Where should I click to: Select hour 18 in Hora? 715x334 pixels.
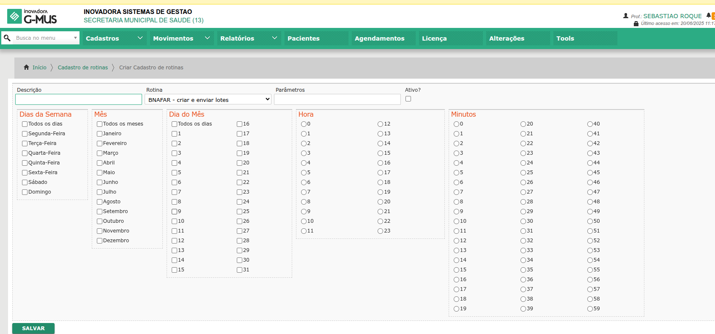(380, 183)
